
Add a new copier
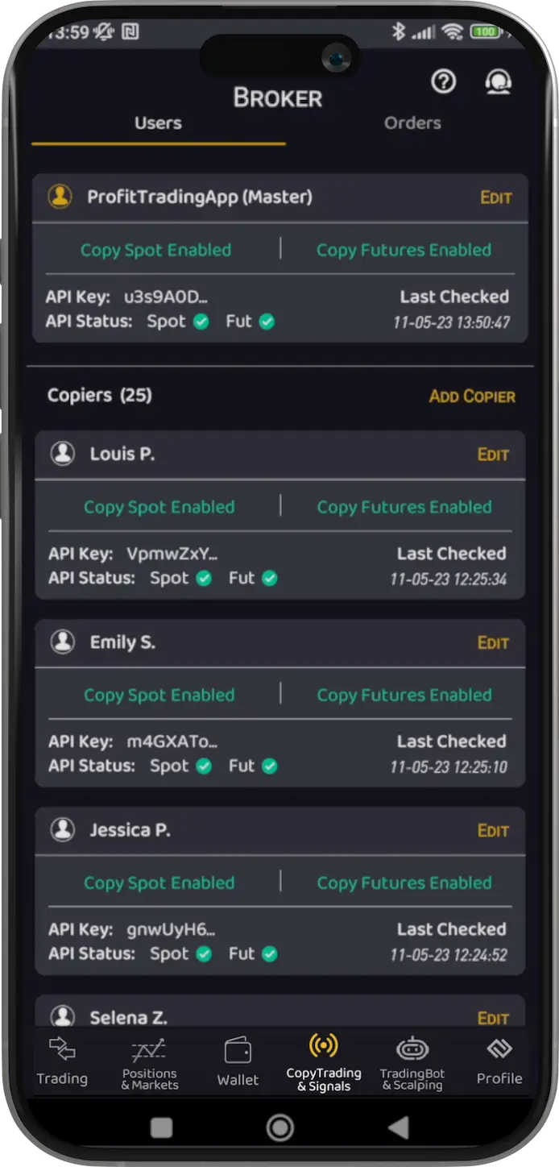pyautogui.click(x=472, y=397)
